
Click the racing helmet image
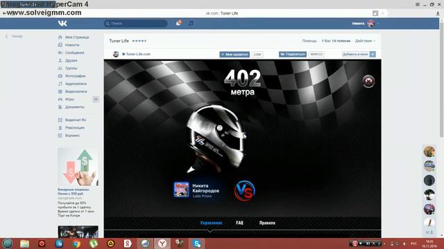click(x=216, y=139)
